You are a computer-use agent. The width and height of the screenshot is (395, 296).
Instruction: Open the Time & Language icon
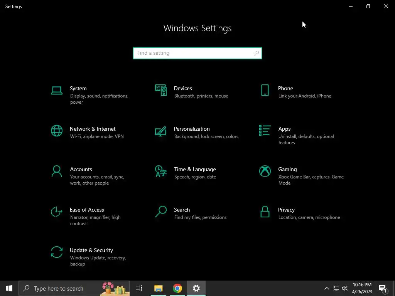coord(161,171)
